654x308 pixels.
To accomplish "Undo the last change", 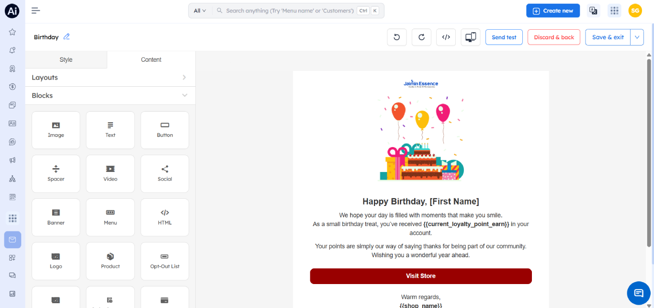I will click(x=396, y=37).
